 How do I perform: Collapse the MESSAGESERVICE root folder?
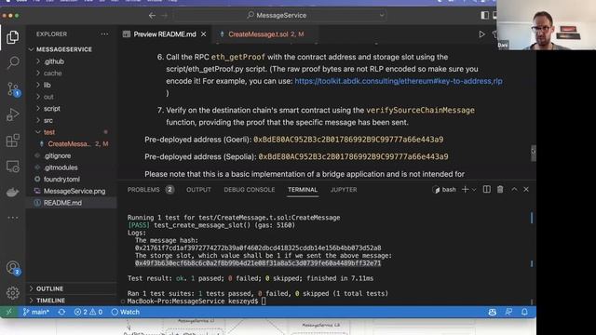(x=72, y=49)
